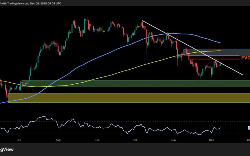Click the FVG label on the chart
The width and height of the screenshot is (250, 156).
point(245,57)
